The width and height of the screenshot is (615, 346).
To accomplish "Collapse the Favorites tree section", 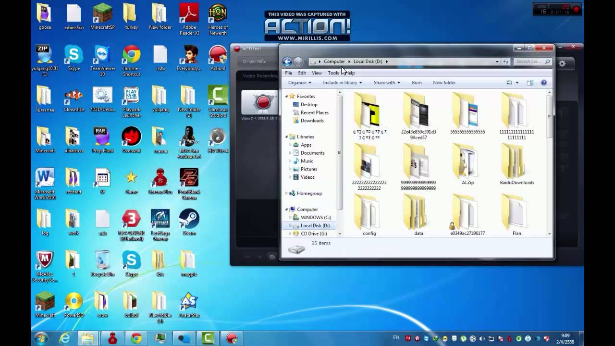I will [x=287, y=96].
